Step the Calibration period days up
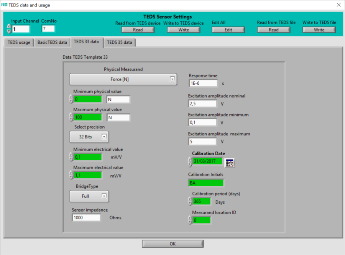The image size is (345, 255). (x=190, y=199)
